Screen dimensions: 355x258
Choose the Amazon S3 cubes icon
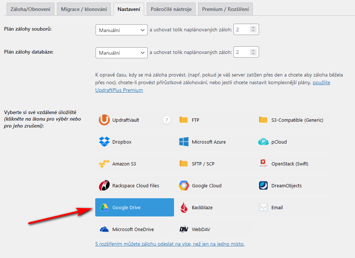pos(104,164)
